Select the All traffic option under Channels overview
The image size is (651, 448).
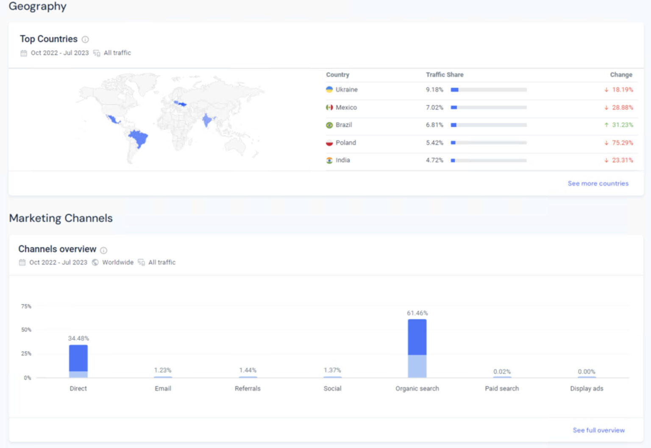(161, 262)
